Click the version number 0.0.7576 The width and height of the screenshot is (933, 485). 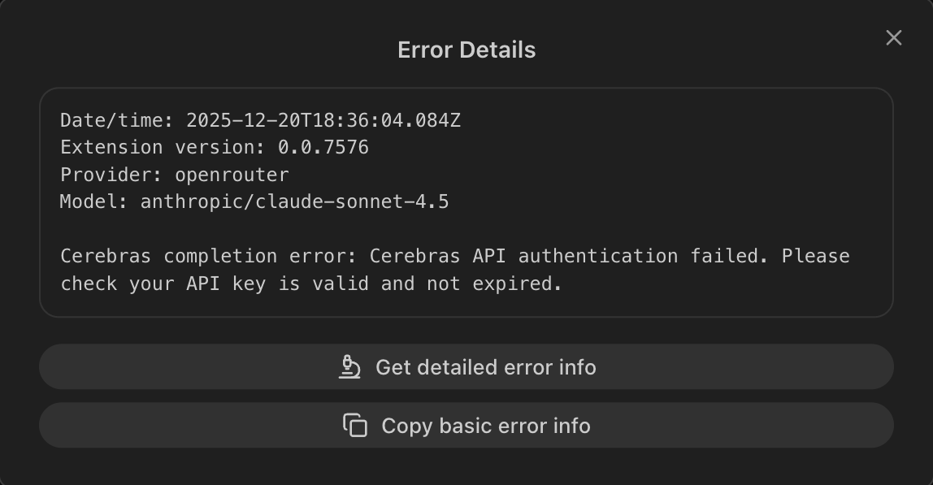tap(323, 148)
